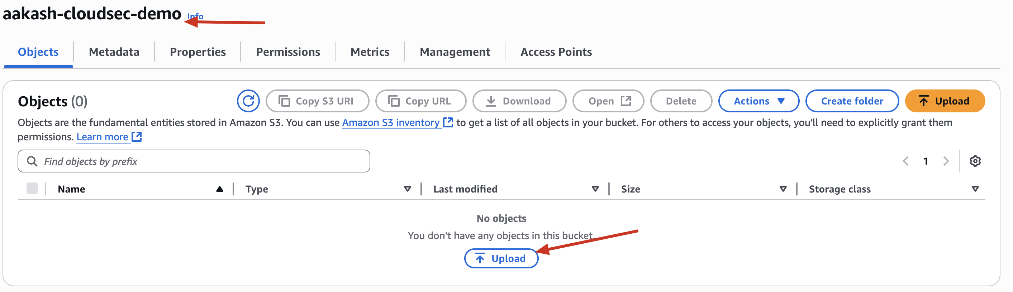Sort by Storage class column arrow
Screen dimensions: 1013x292
pos(975,189)
